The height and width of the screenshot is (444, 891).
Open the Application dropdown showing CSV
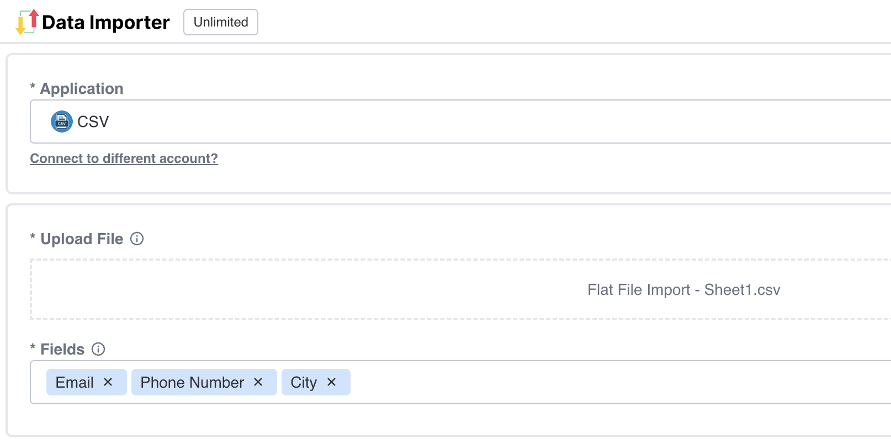coord(460,121)
